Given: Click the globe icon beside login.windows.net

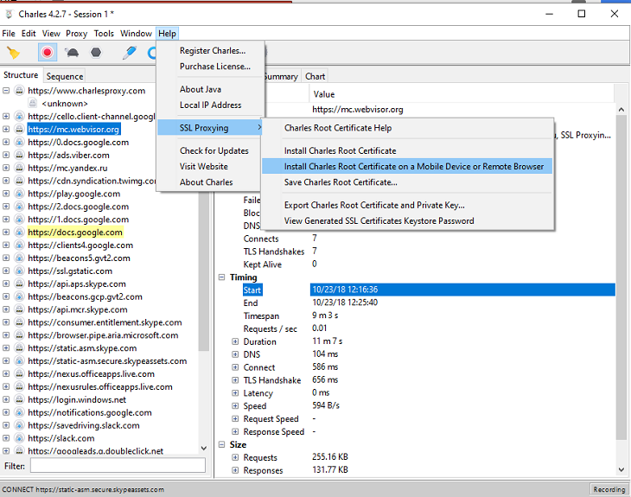Looking at the screenshot, I should coord(19,399).
